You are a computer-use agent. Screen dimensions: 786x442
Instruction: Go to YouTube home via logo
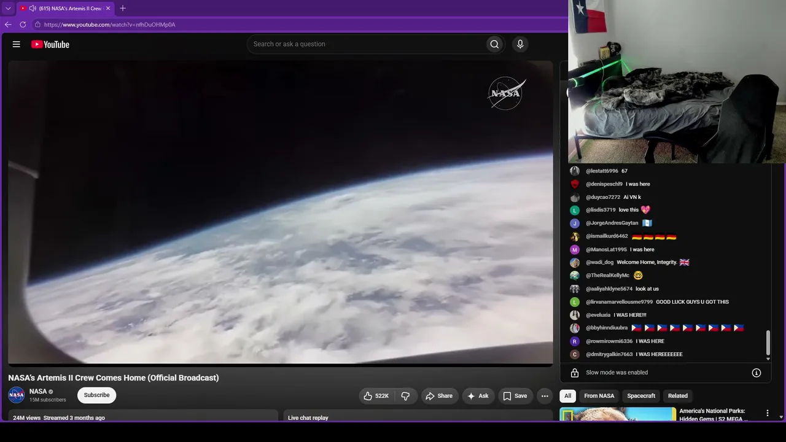(50, 44)
